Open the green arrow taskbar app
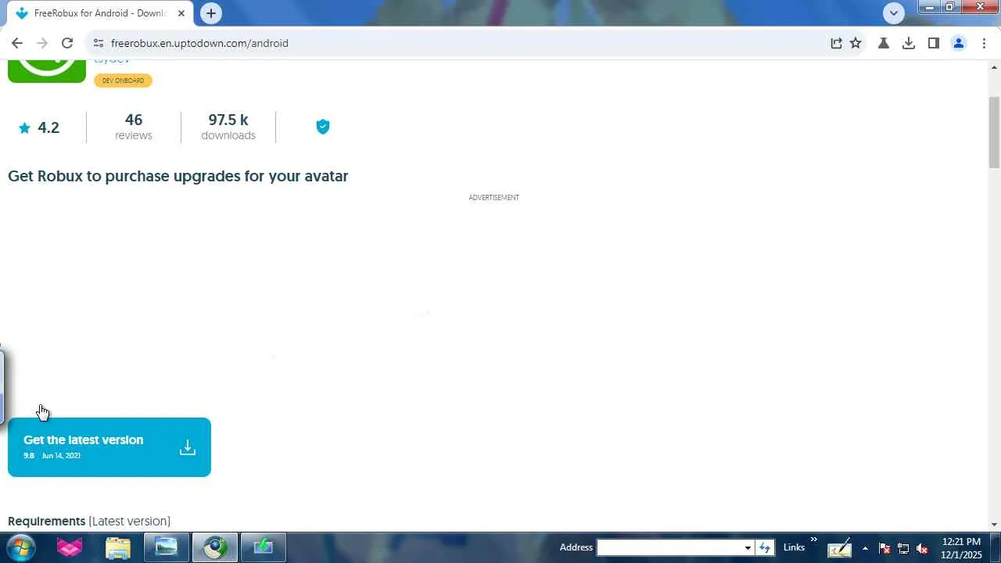 pyautogui.click(x=264, y=547)
